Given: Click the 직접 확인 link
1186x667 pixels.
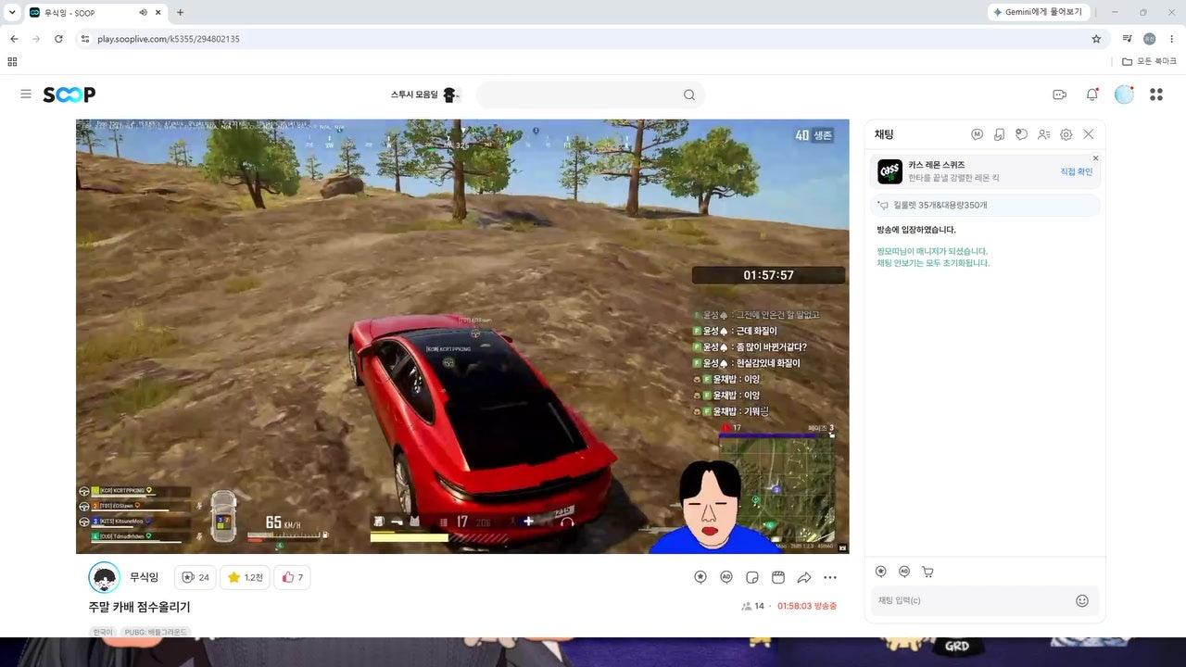Looking at the screenshot, I should (1077, 171).
